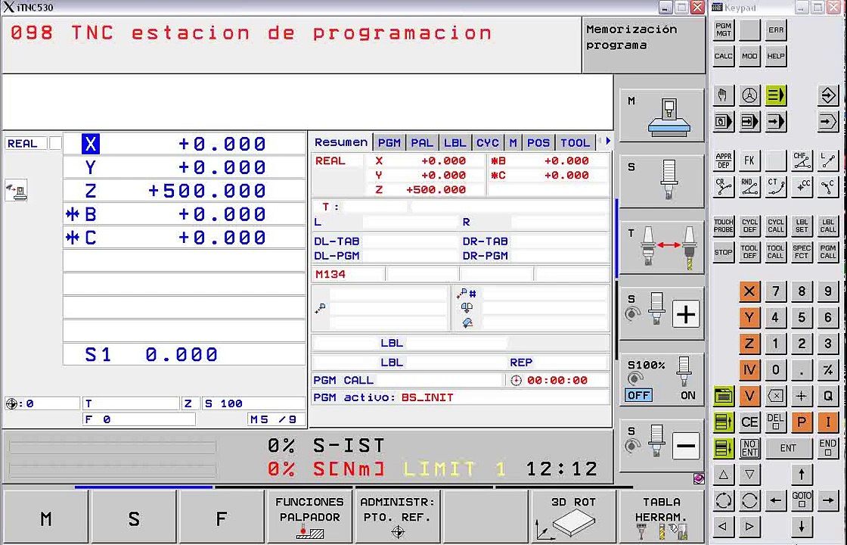Screen dimensions: 847x545
Task: Click the T tool change icon button
Action: [661, 247]
